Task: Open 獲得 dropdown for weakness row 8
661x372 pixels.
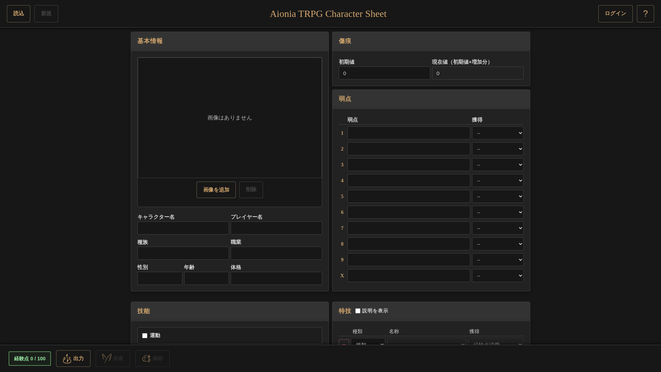Action: click(498, 244)
